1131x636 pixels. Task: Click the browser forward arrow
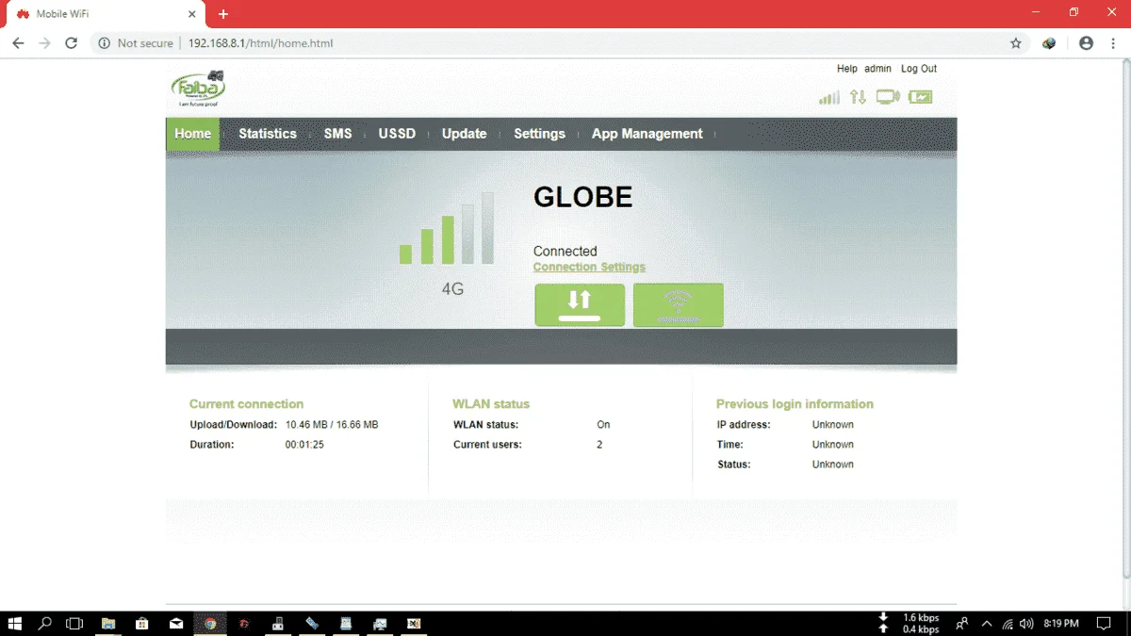[44, 43]
